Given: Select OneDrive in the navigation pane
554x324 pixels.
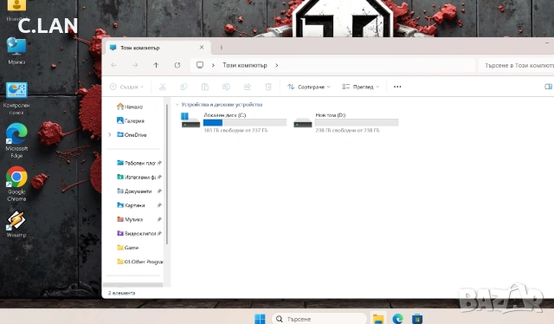Looking at the screenshot, I should [x=132, y=135].
